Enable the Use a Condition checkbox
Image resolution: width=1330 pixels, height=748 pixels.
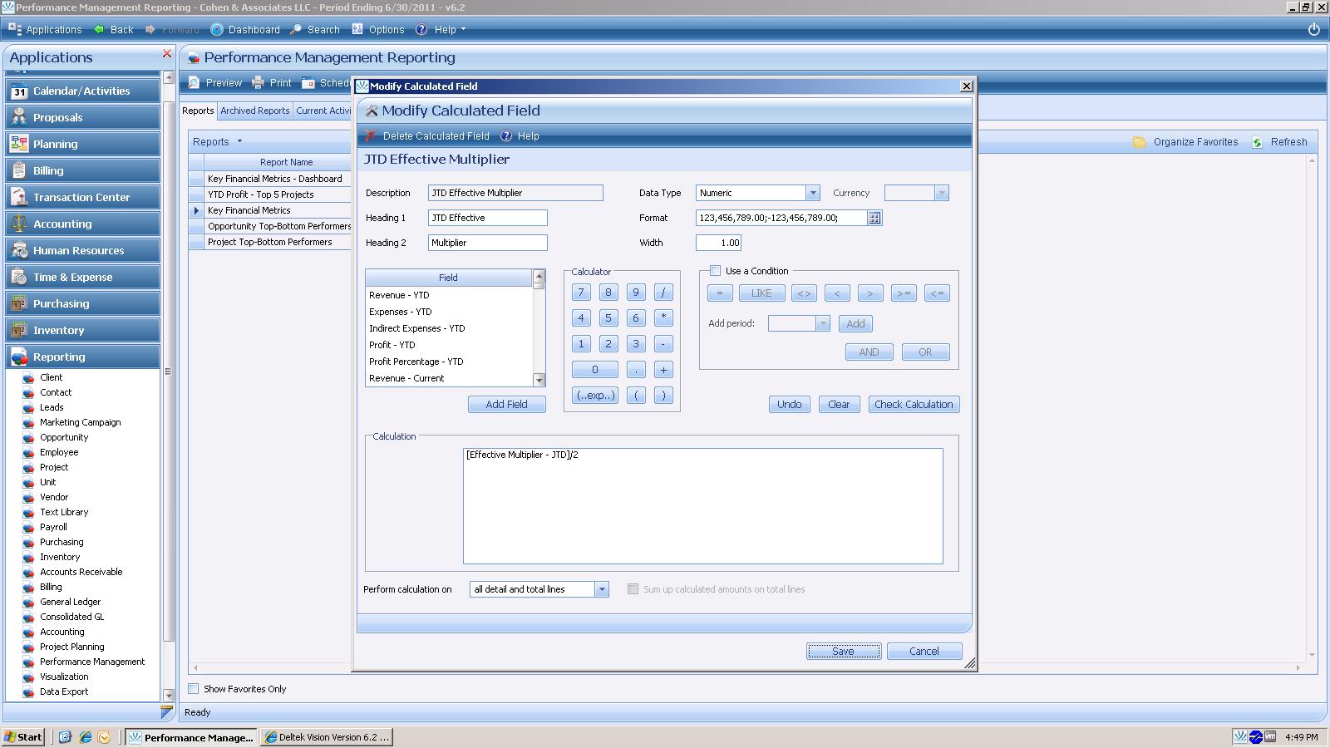tap(715, 271)
